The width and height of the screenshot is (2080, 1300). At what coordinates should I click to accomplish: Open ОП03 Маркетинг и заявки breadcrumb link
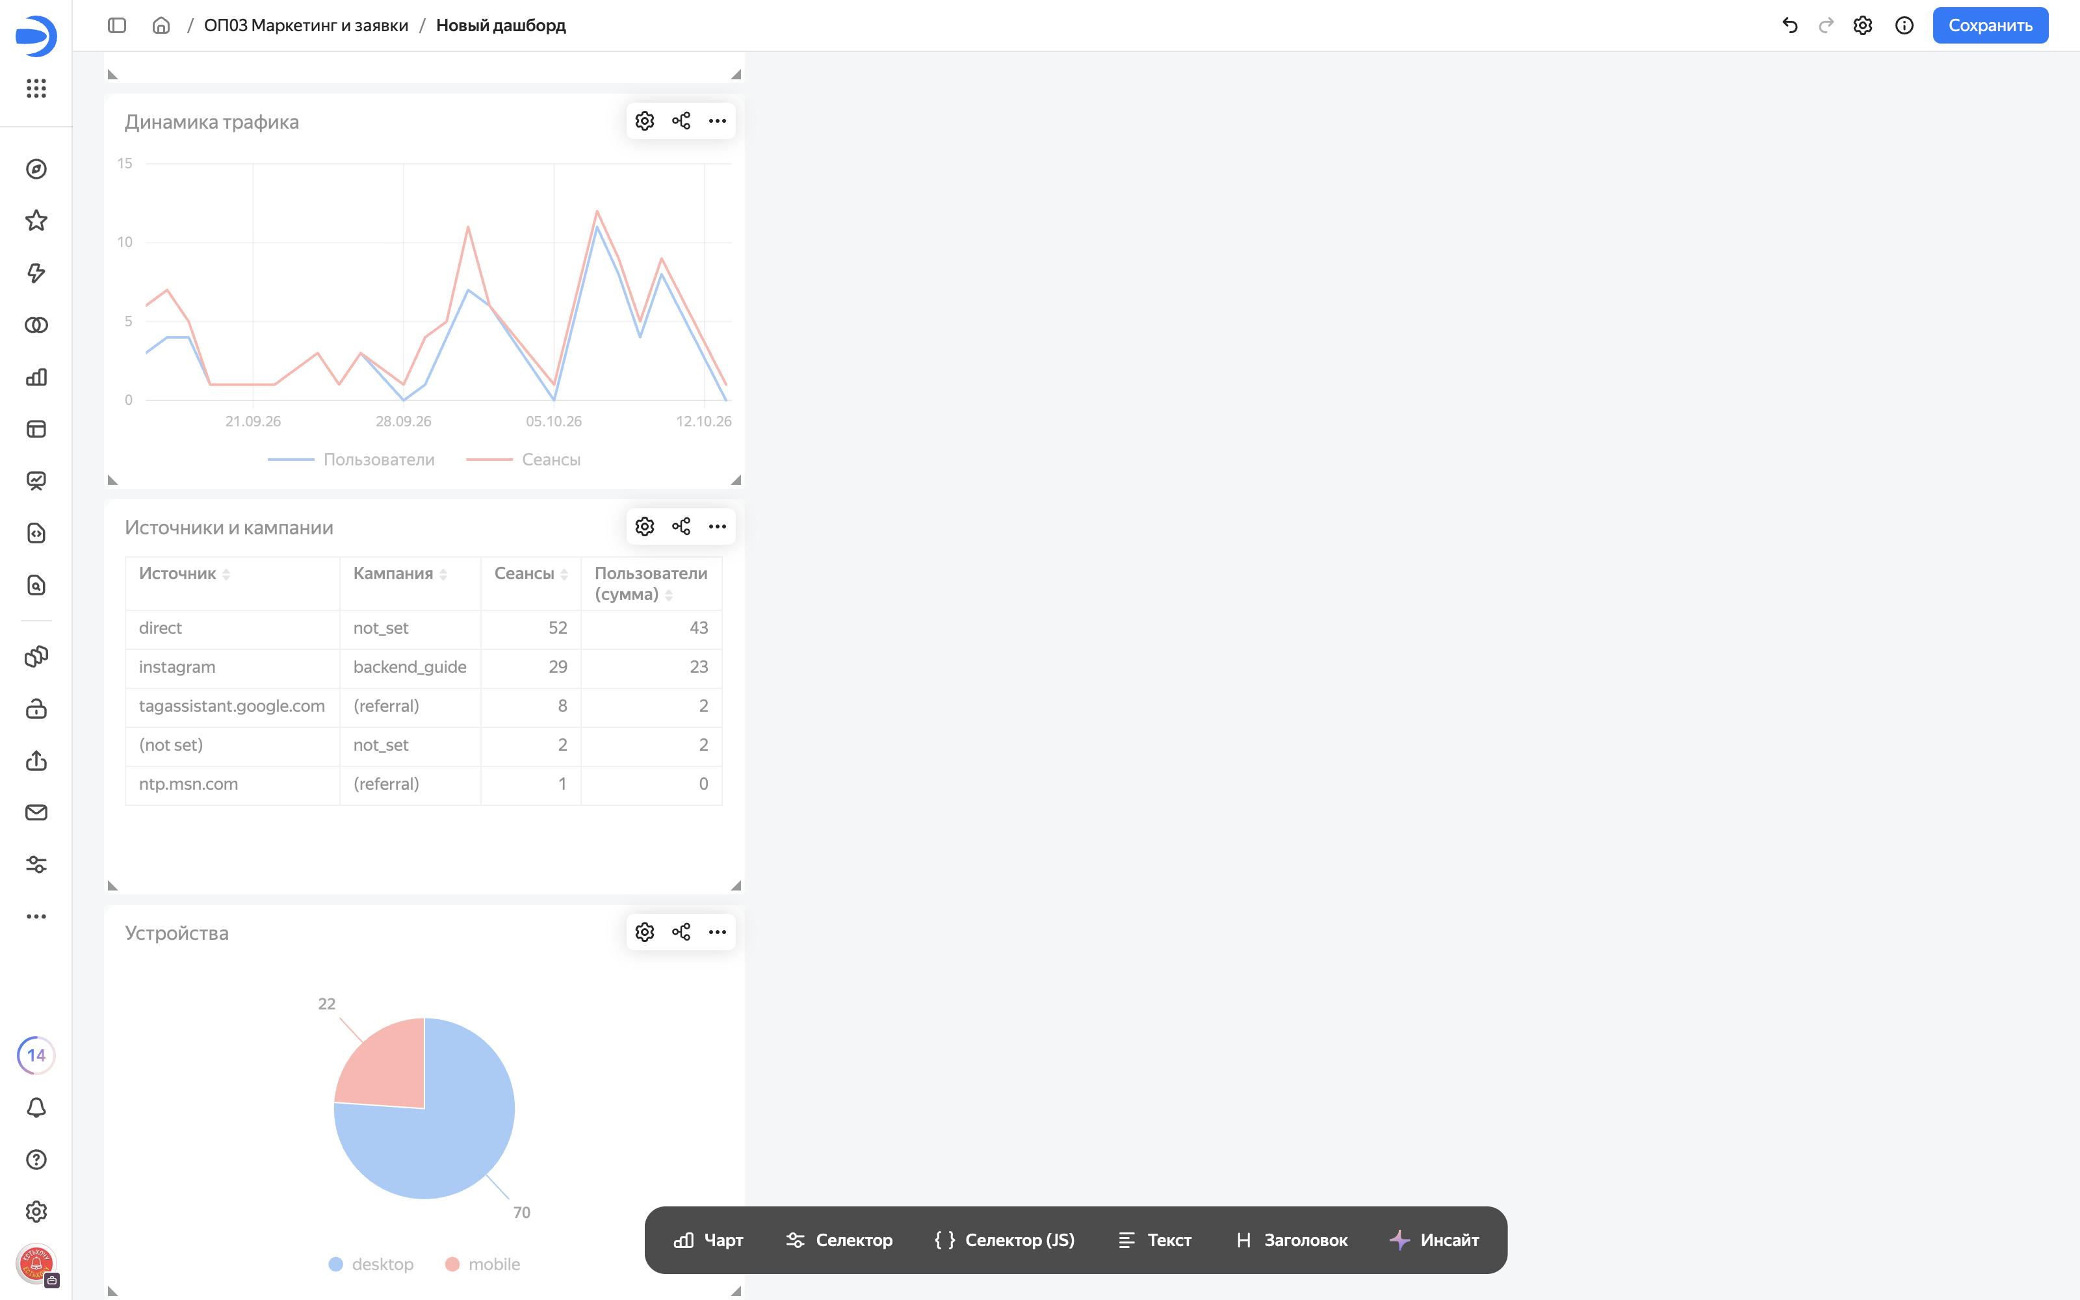coord(306,26)
